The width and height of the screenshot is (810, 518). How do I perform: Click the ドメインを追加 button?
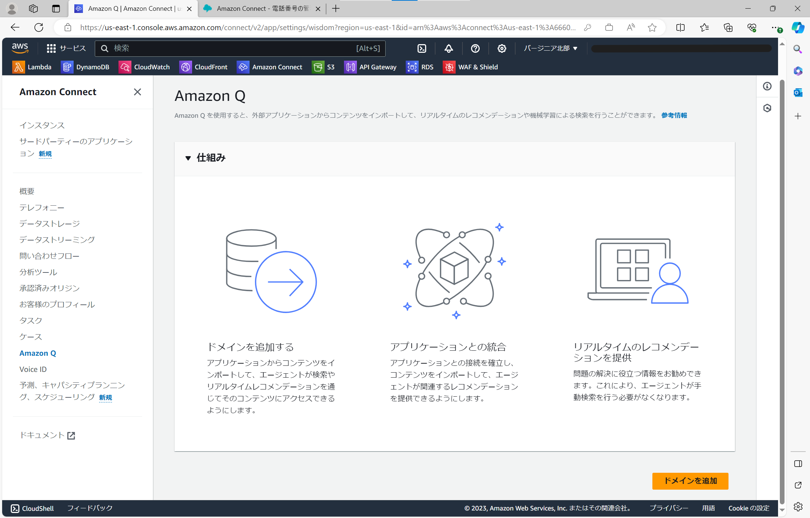coord(690,481)
